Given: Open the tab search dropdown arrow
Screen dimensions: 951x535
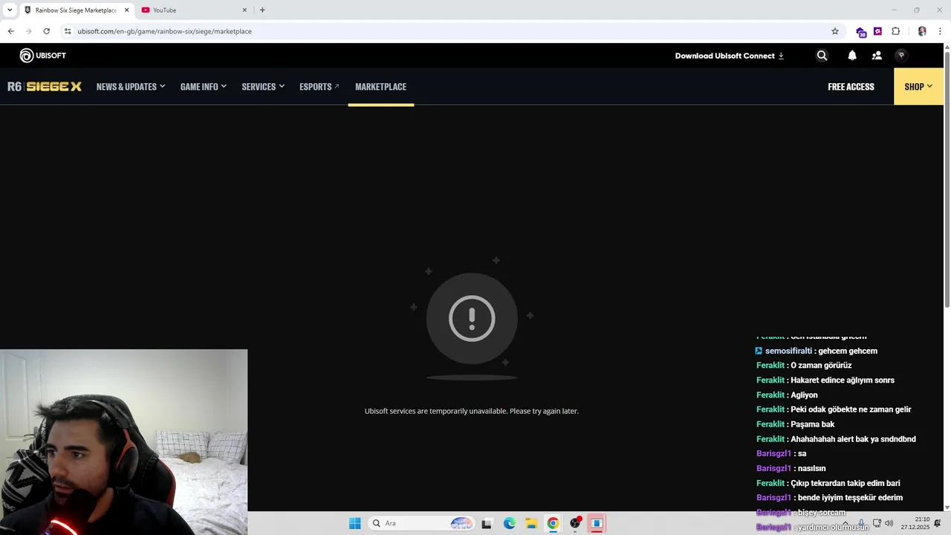Looking at the screenshot, I should (10, 10).
